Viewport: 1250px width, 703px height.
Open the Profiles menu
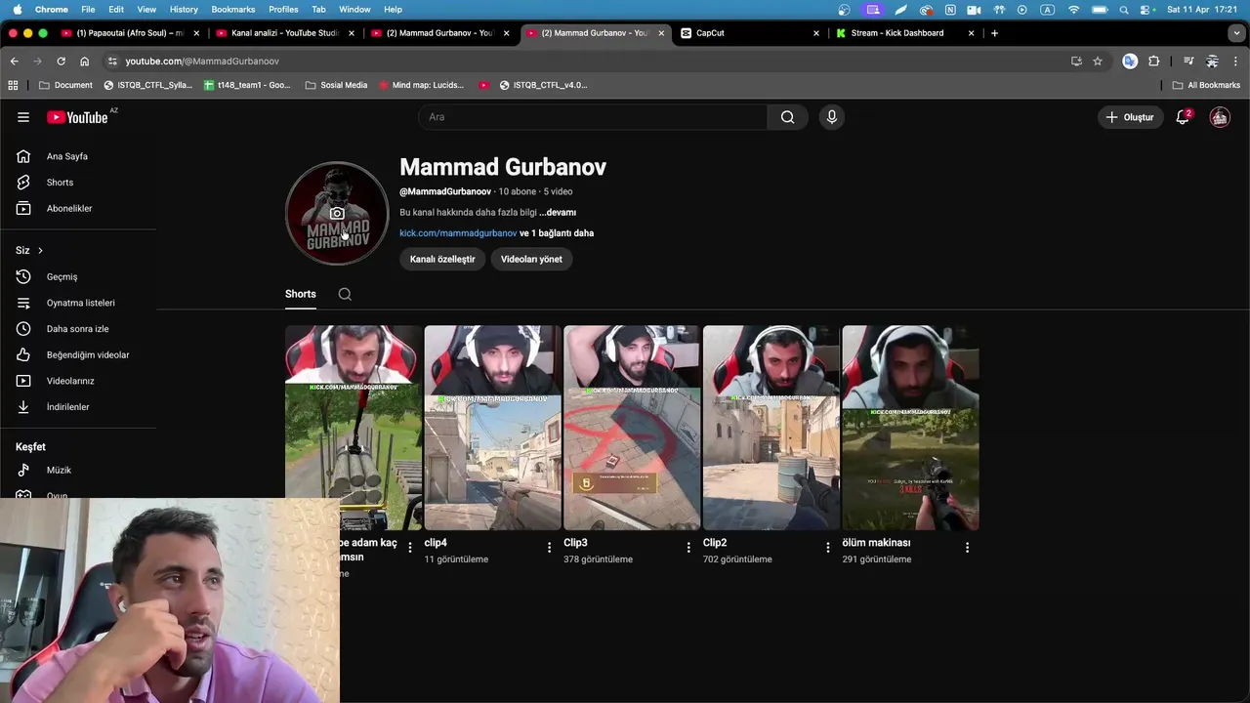(x=283, y=9)
